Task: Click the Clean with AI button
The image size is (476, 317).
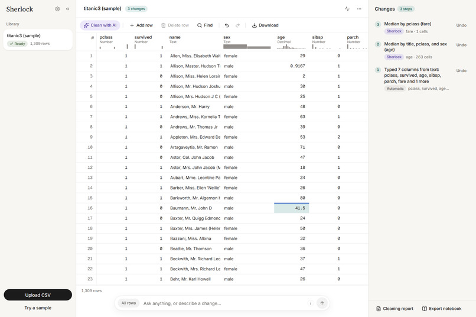Action: 100,25
